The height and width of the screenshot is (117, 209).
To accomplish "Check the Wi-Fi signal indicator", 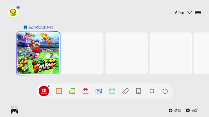I will (190, 12).
